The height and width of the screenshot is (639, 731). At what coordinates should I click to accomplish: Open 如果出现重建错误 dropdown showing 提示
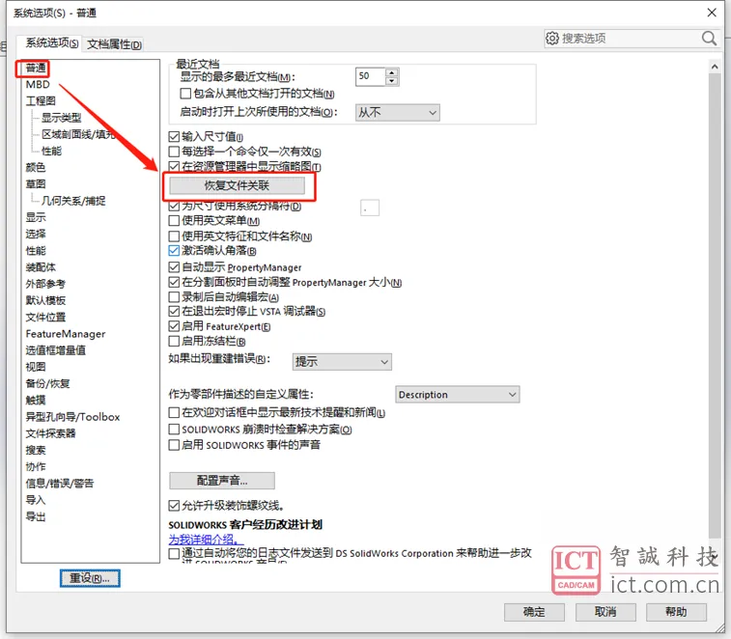point(342,362)
